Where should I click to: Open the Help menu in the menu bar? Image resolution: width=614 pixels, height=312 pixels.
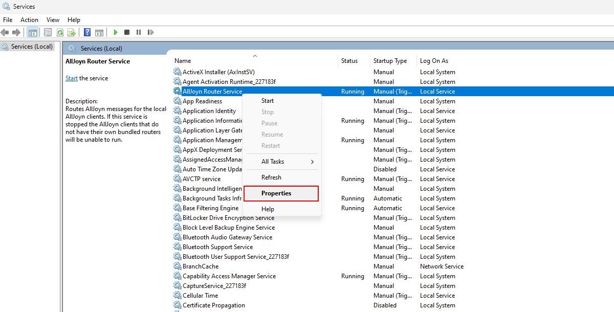(x=74, y=19)
